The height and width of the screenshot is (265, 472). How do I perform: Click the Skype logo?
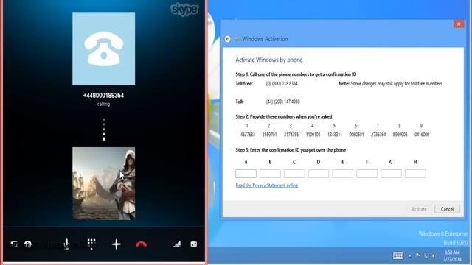(x=184, y=10)
